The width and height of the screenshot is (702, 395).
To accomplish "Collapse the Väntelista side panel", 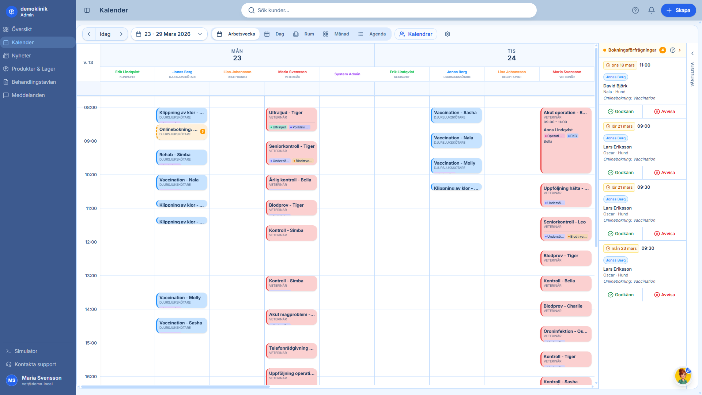I will [x=692, y=53].
